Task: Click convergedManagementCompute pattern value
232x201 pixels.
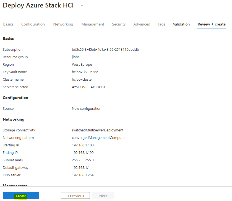Action: click(x=98, y=138)
